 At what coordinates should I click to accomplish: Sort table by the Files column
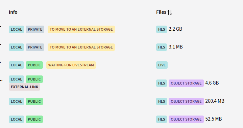pyautogui.click(x=164, y=12)
